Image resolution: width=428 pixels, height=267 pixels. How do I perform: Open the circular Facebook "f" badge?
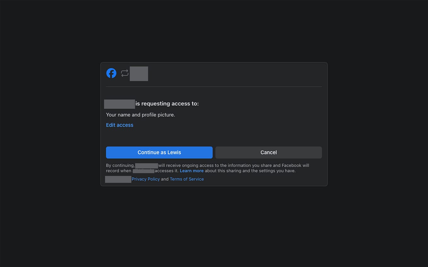click(111, 73)
